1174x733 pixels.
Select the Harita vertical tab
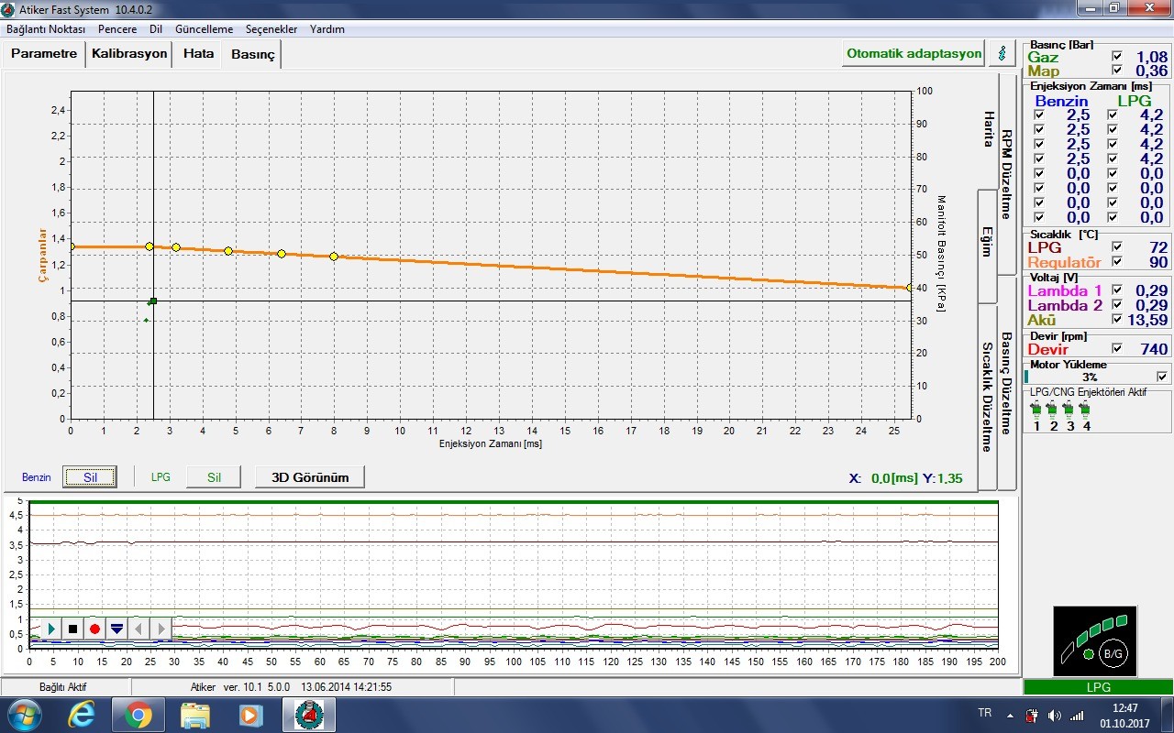(x=988, y=130)
